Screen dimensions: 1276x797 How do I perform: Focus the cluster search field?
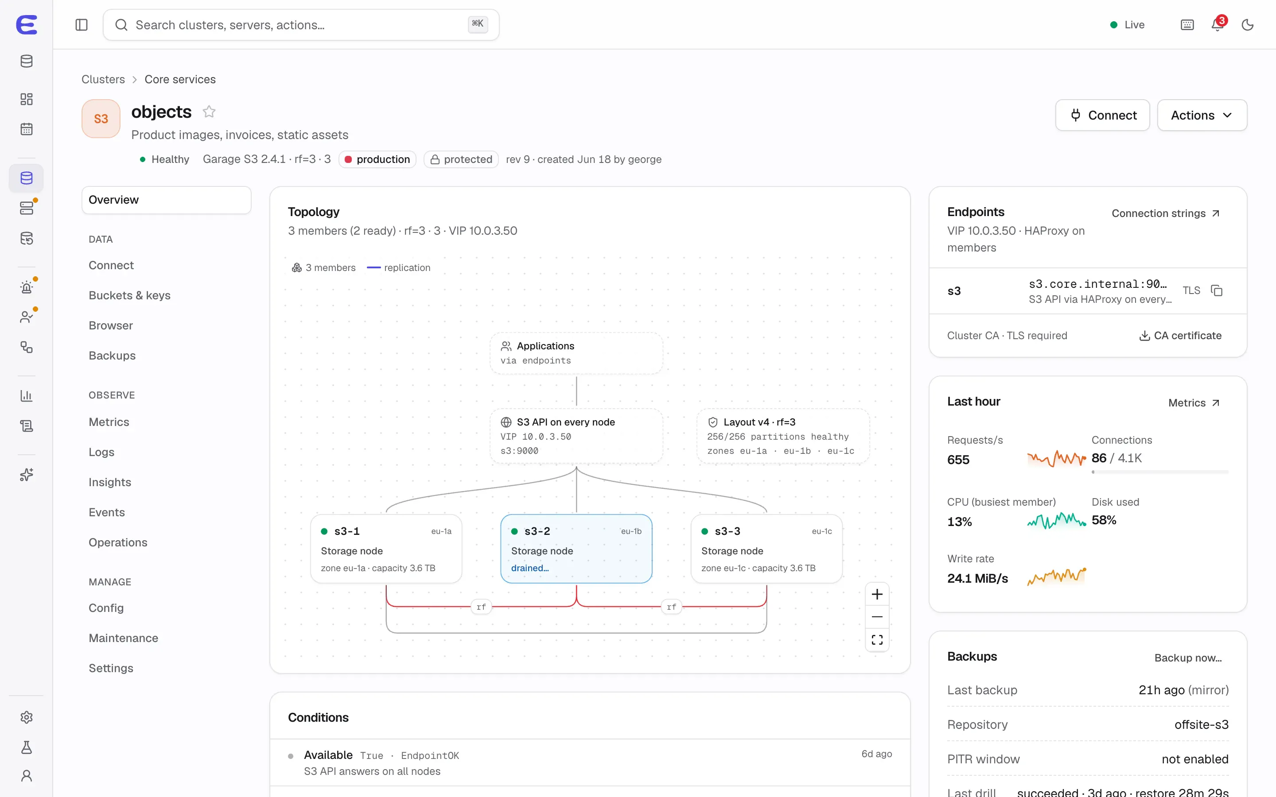pos(301,25)
